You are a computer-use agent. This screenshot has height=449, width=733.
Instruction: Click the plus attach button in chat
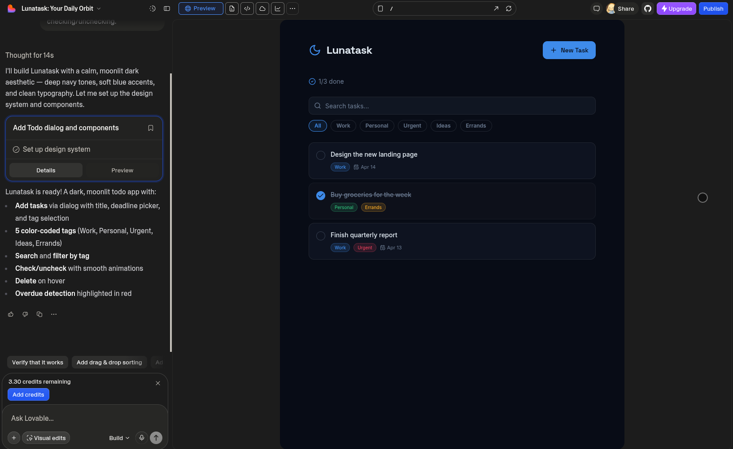point(14,438)
